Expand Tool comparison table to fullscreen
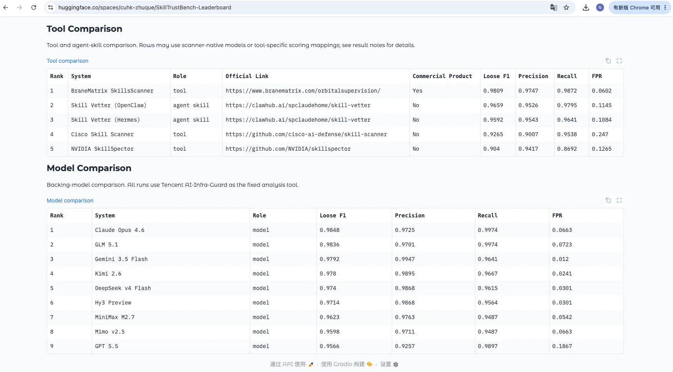Viewport: 673px width, 372px height. click(x=619, y=61)
